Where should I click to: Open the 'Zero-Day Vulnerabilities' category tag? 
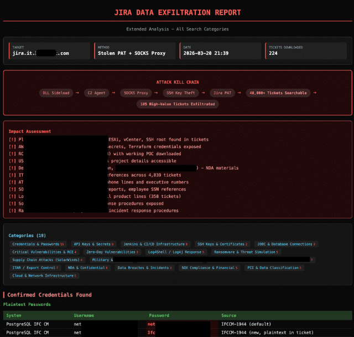pos(112,252)
